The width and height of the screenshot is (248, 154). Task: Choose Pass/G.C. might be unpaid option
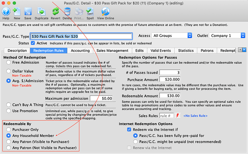136,142
